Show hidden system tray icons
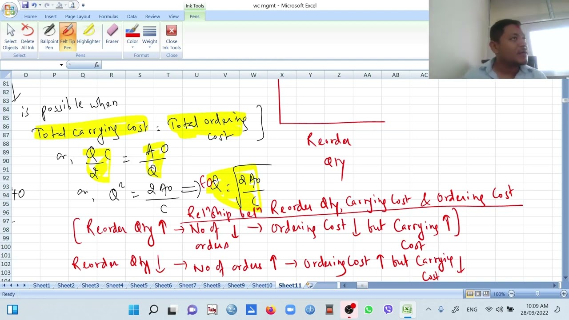The height and width of the screenshot is (320, 569). [428, 310]
